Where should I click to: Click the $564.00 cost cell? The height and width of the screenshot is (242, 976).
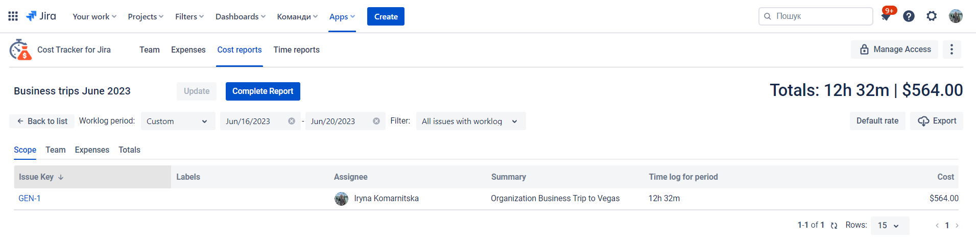[x=944, y=199]
